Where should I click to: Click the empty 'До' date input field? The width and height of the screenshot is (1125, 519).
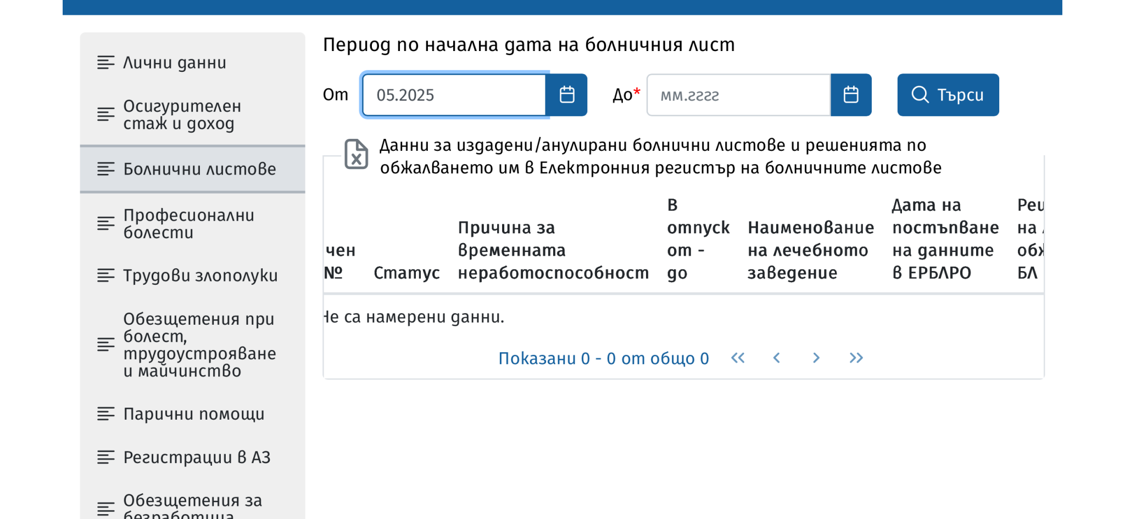738,95
